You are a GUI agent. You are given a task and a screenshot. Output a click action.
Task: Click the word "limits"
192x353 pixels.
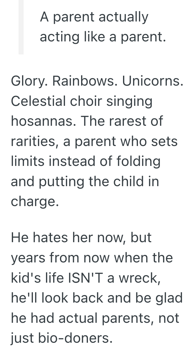[25, 161]
